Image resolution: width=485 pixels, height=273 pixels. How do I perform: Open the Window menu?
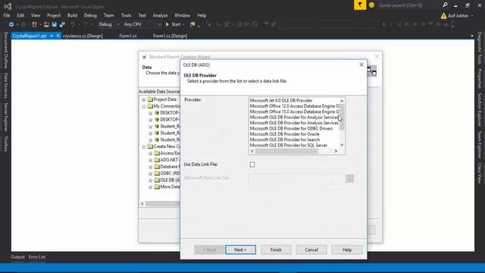click(x=182, y=15)
